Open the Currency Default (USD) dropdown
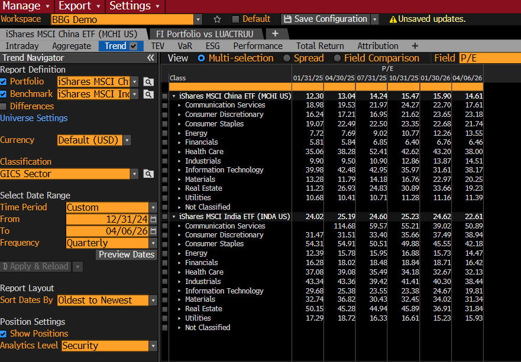521x362 pixels. pos(127,141)
